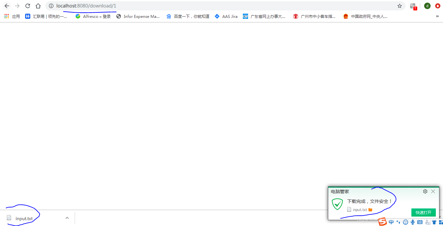Click the blocked content icon in address bar
This screenshot has width=443, height=226.
[x=413, y=6]
